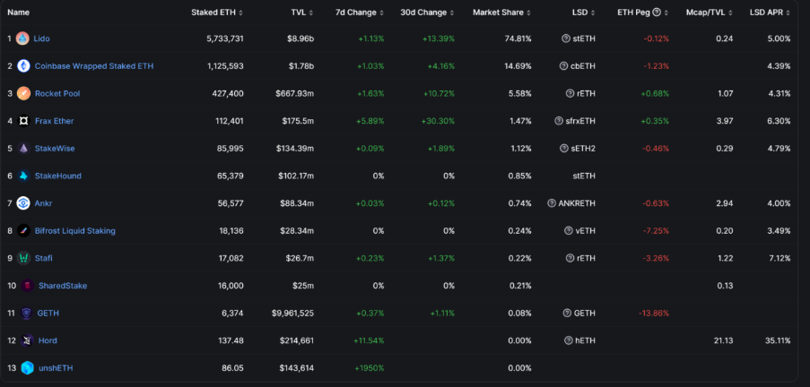Sort by 30d Change column

point(427,13)
